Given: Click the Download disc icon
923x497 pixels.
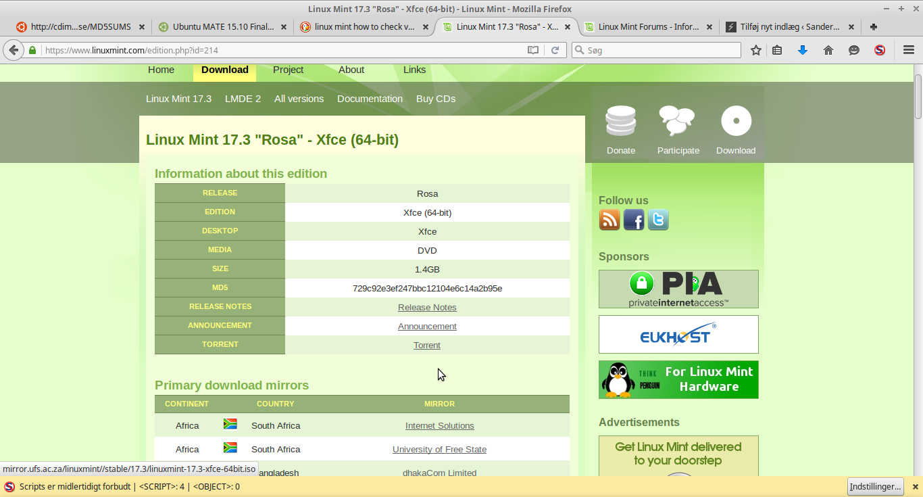Looking at the screenshot, I should click(736, 122).
